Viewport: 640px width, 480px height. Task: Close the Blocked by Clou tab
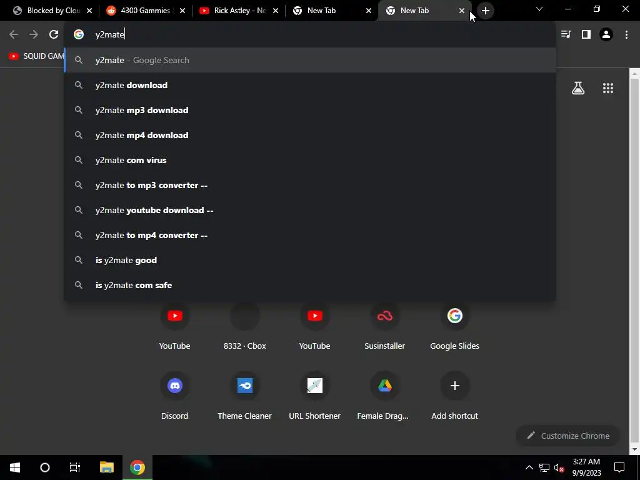(89, 11)
